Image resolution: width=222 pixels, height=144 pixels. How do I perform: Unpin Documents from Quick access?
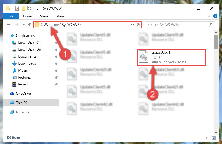click(x=56, y=56)
